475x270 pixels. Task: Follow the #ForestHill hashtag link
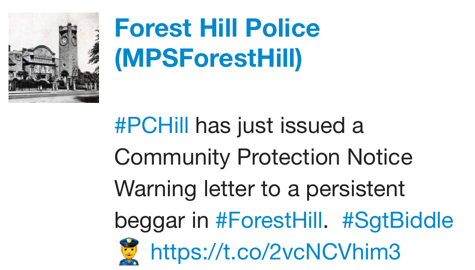(268, 220)
